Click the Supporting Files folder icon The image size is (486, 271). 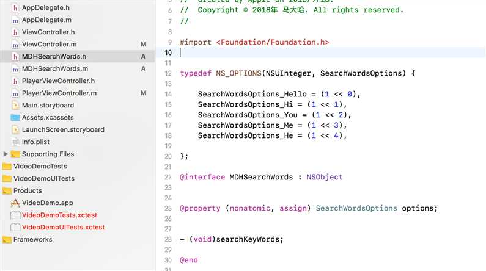[x=15, y=154]
